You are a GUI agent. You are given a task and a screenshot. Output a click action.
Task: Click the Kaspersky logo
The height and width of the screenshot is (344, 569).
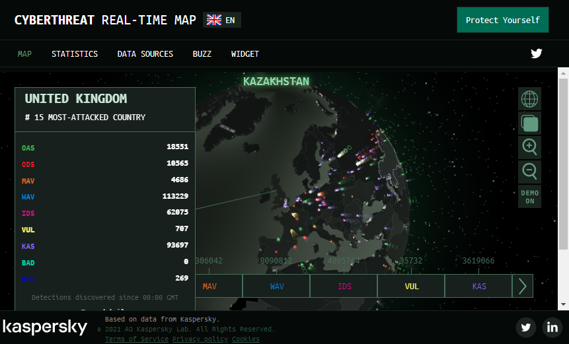(45, 327)
